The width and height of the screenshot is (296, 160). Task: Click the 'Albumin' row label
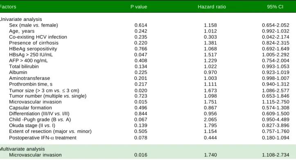18,72
